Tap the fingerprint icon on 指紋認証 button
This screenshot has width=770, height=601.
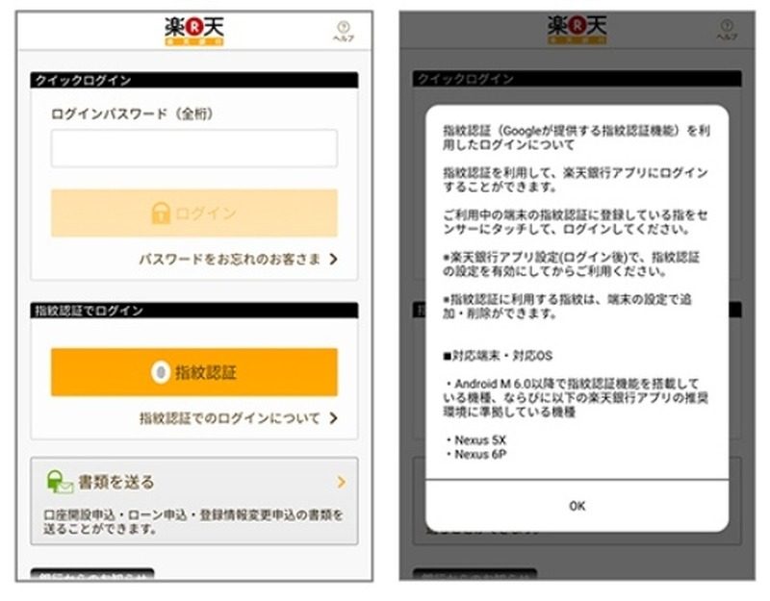tap(161, 372)
